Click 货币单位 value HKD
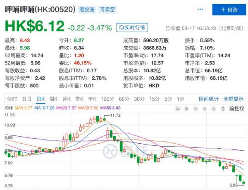Image resolution: width=248 pixels, height=190 pixels. tap(154, 85)
